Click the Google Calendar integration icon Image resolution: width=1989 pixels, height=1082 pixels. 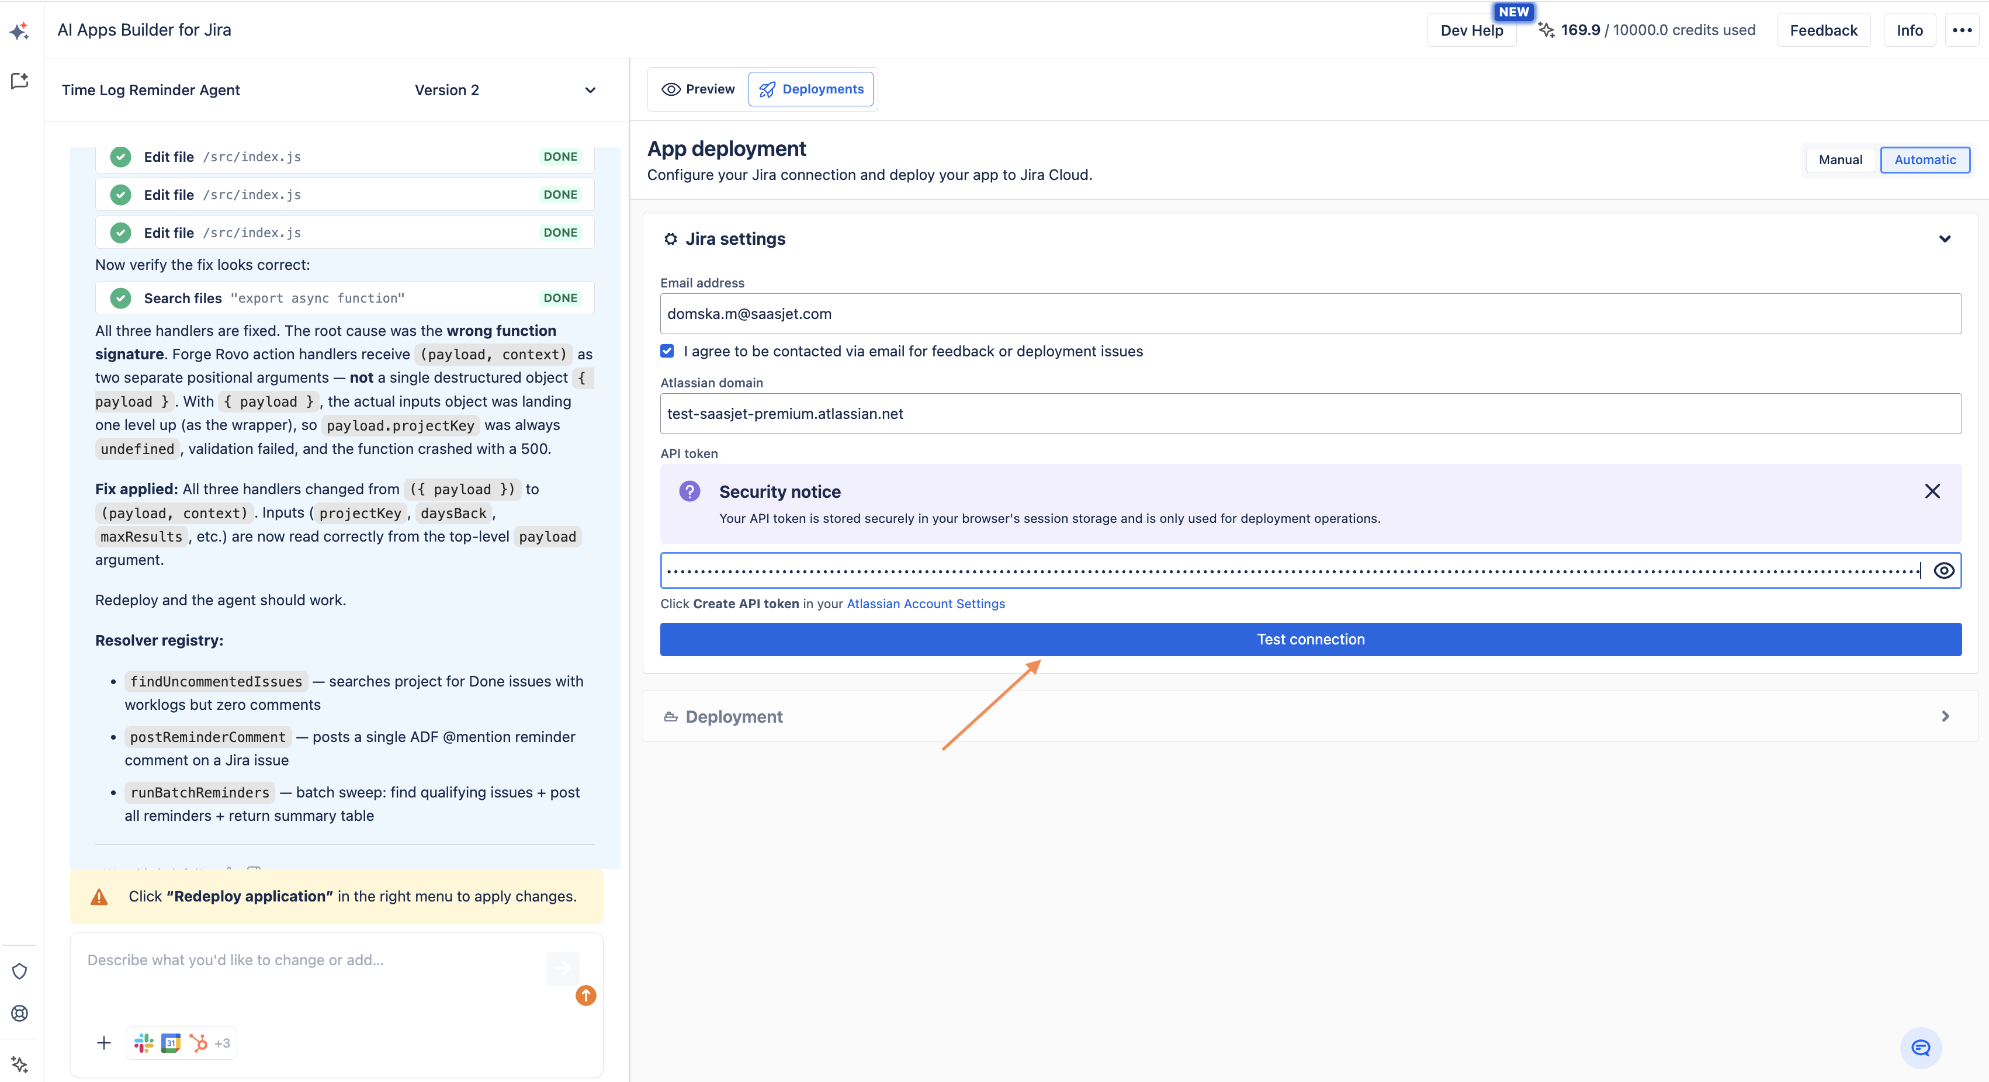click(x=171, y=1043)
